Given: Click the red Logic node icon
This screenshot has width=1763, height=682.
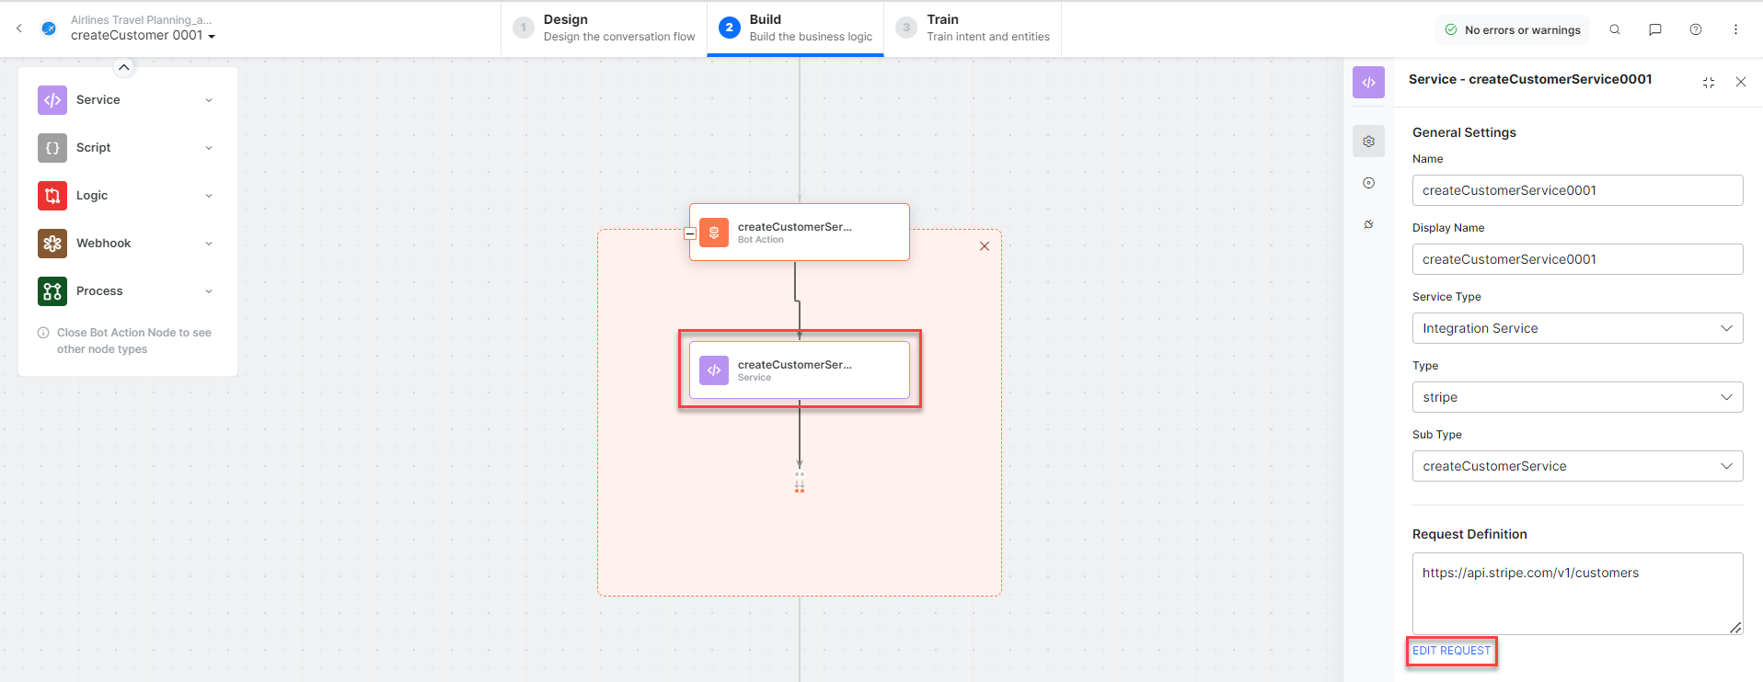Looking at the screenshot, I should coord(52,196).
